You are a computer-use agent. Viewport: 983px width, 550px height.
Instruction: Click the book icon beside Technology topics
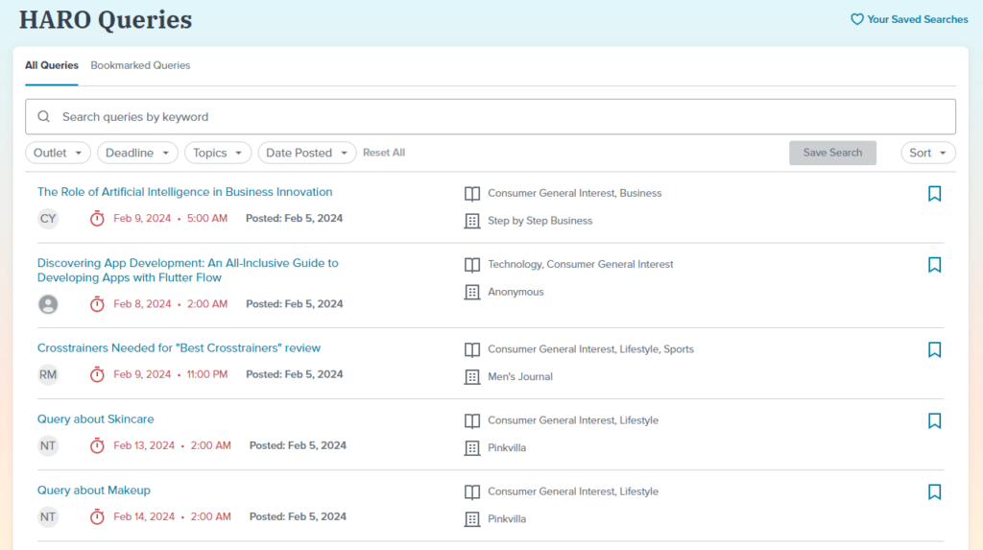pyautogui.click(x=471, y=265)
